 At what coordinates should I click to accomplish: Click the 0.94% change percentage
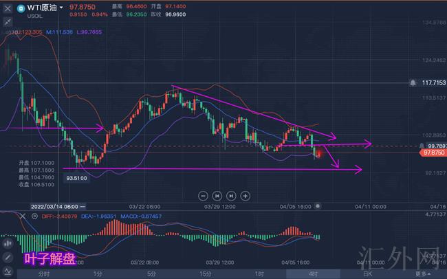[100, 14]
